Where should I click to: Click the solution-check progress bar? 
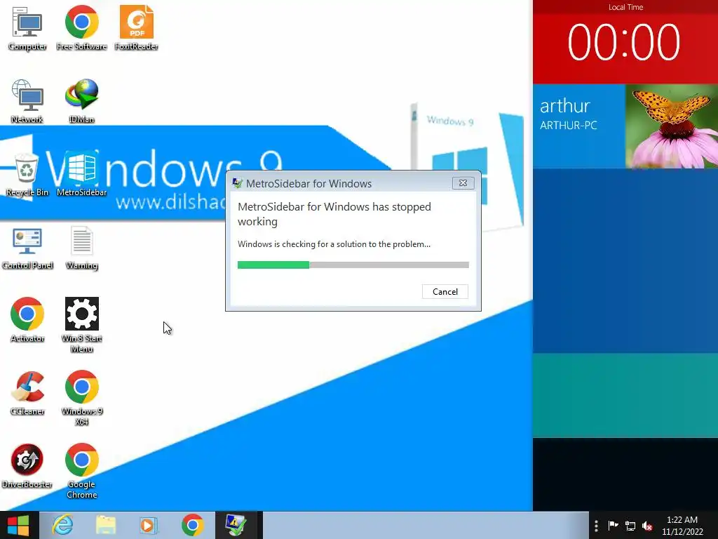(x=353, y=265)
